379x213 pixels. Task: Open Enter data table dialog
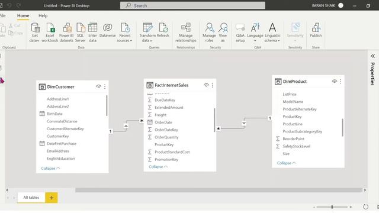[x=92, y=33]
